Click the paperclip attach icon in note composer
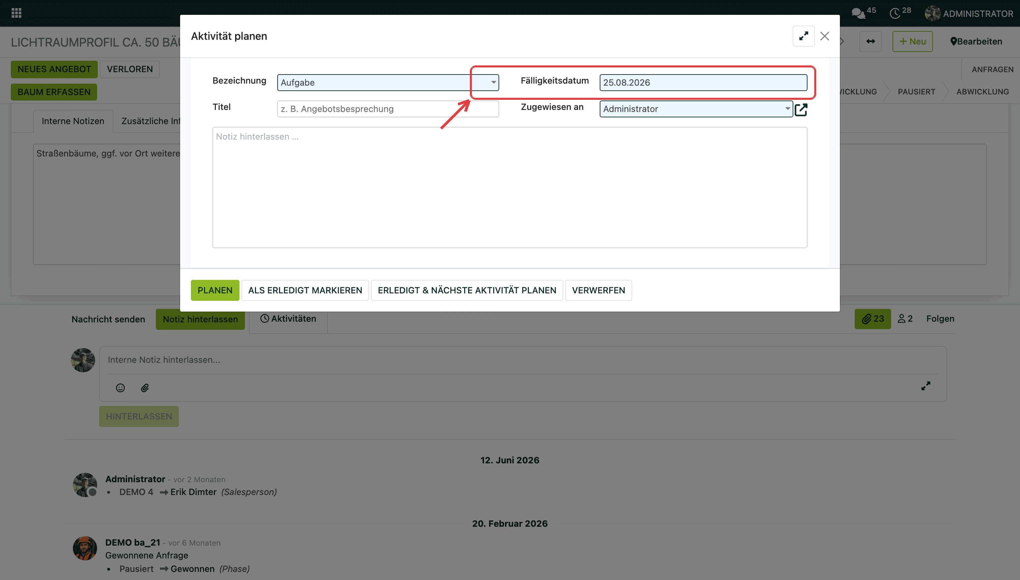Viewport: 1020px width, 580px height. [x=145, y=387]
